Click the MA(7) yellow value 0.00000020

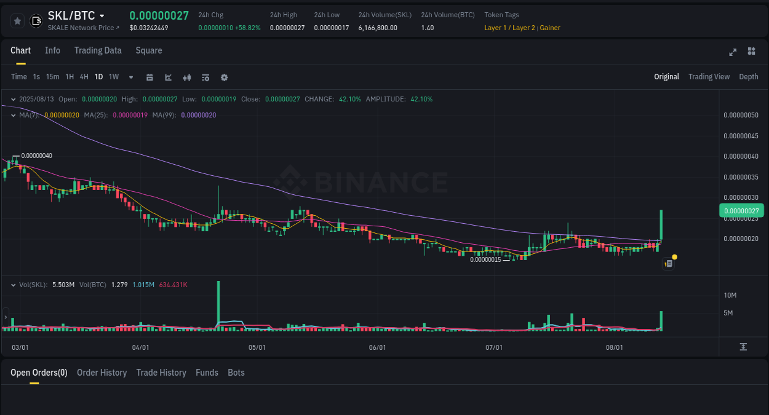[62, 115]
